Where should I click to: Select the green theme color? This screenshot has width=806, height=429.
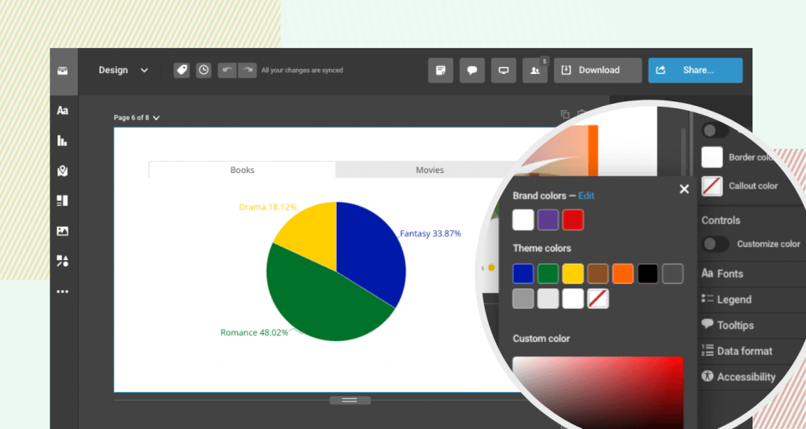tap(548, 274)
